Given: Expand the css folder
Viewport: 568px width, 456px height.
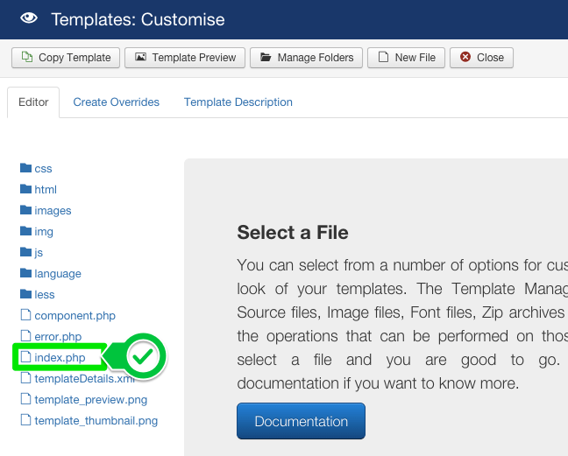Looking at the screenshot, I should (43, 168).
